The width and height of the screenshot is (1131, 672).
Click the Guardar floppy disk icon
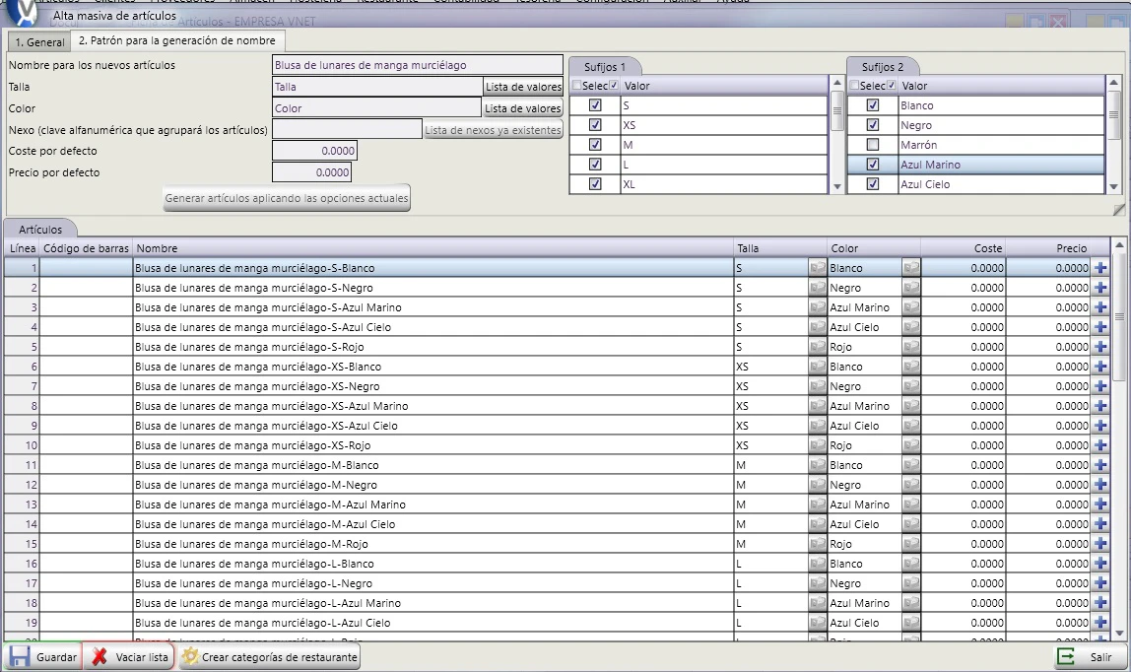point(20,657)
